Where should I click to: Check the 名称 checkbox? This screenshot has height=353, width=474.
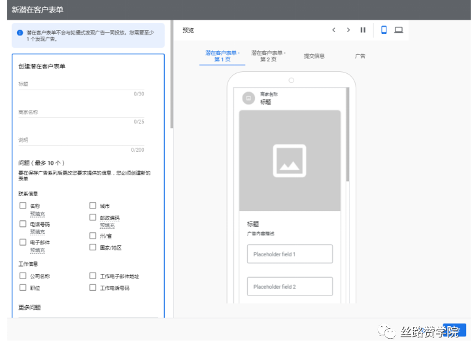pyautogui.click(x=23, y=205)
